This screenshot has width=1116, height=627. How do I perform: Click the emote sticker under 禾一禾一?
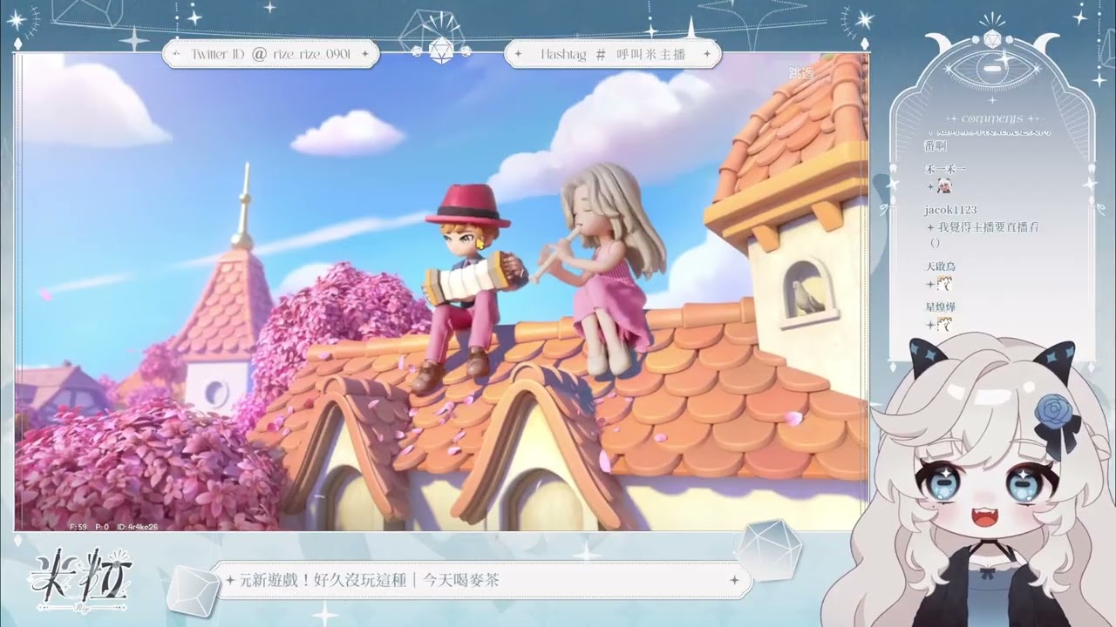[x=944, y=186]
